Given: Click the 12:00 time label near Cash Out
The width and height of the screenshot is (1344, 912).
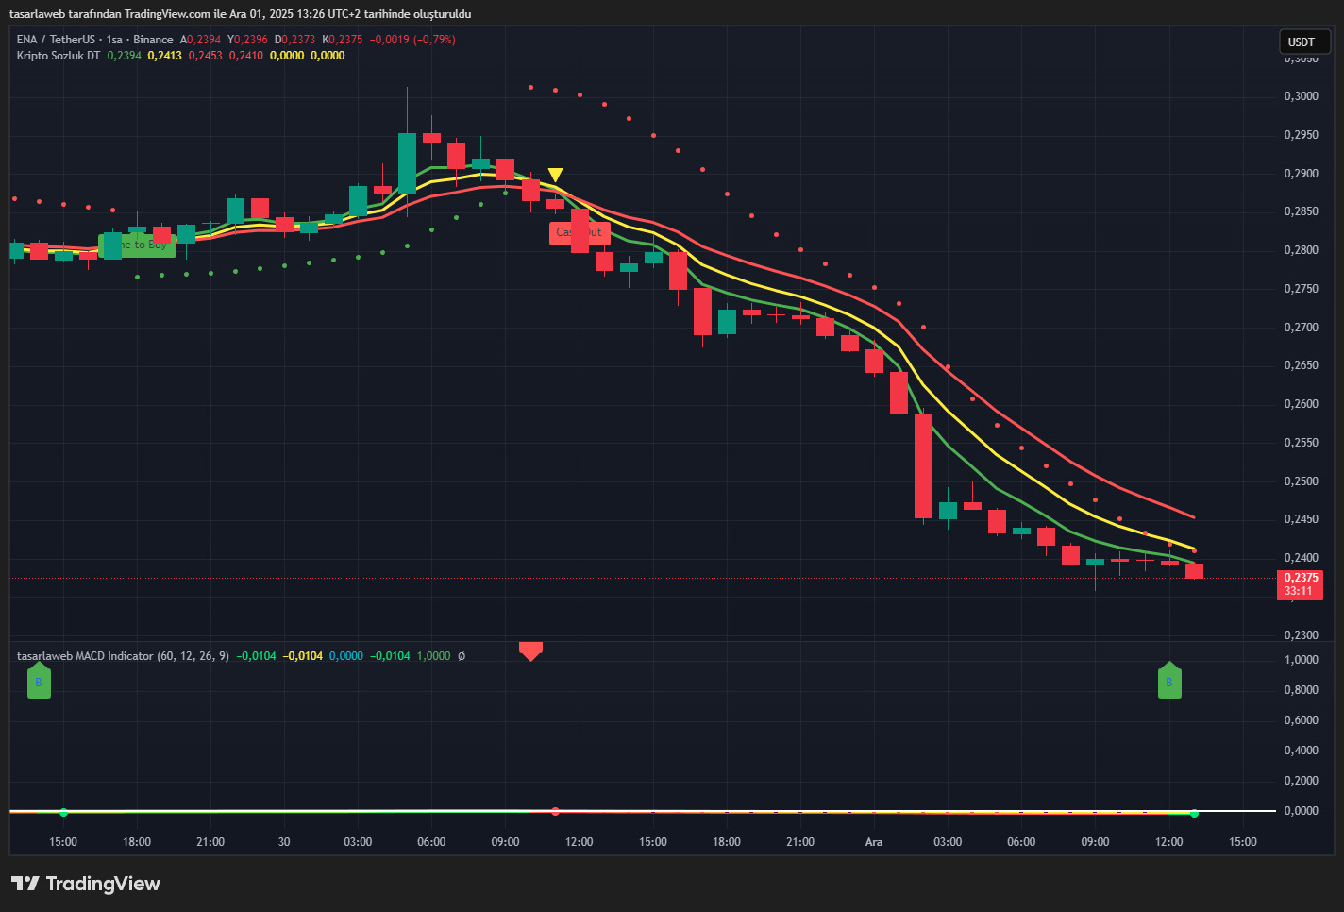Looking at the screenshot, I should pos(579,842).
